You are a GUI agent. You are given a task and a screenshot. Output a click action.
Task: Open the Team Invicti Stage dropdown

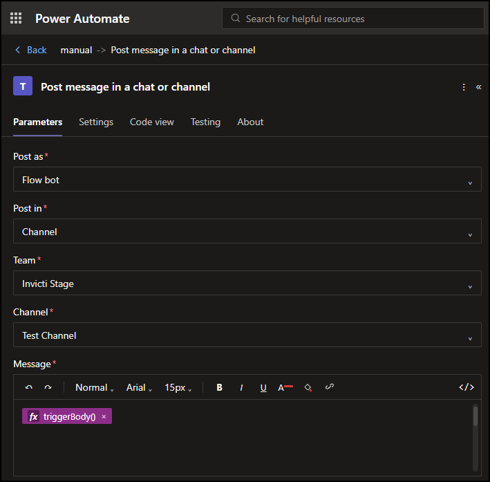pos(247,283)
